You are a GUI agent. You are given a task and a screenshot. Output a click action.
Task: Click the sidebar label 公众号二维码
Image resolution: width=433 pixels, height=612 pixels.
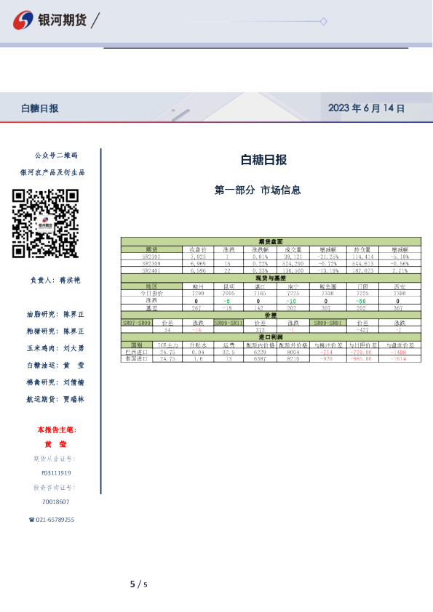click(56, 156)
